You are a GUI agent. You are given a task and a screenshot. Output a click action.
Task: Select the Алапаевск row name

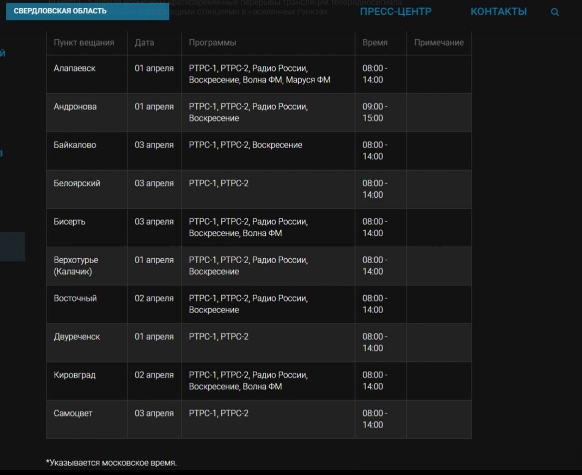pos(75,68)
